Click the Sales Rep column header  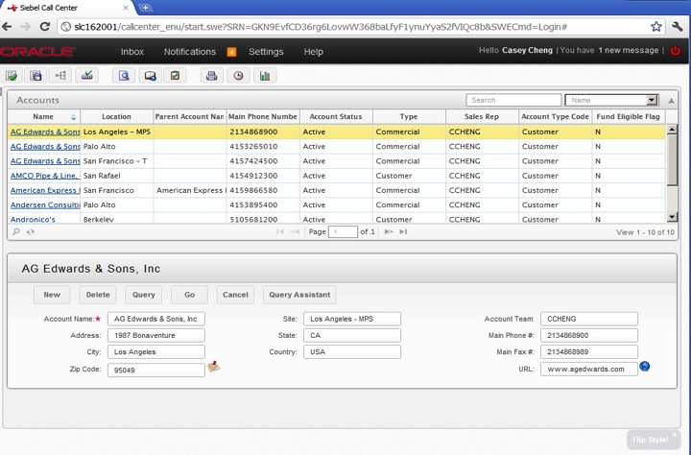click(482, 117)
